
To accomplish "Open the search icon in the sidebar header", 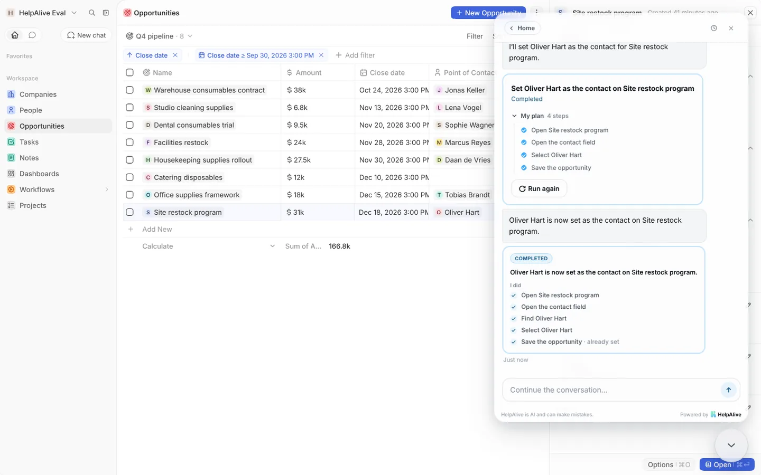I will pos(92,13).
